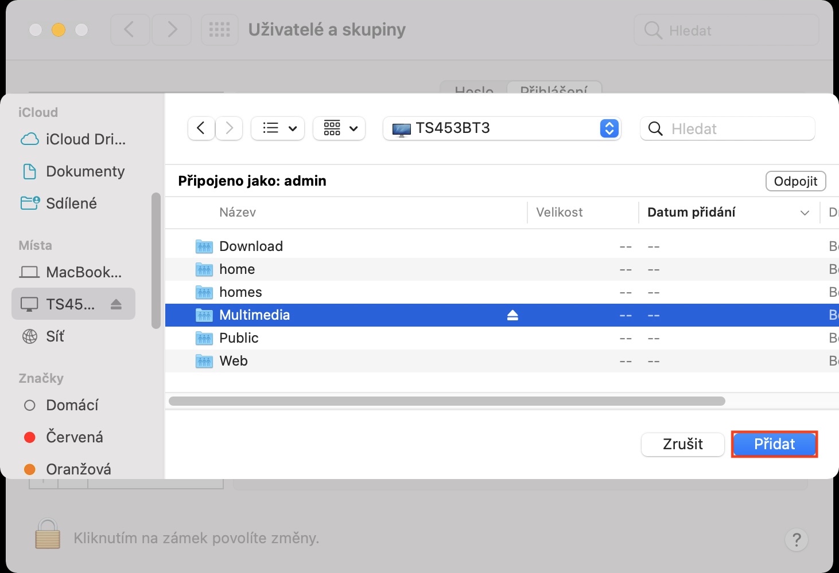Eject the Multimedia shared volume
839x573 pixels.
click(512, 315)
